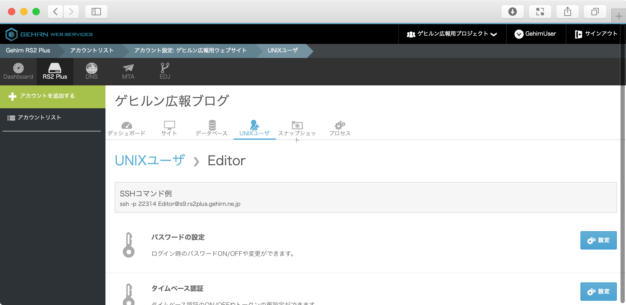Click the UNIXユーザ heading link
Screen dimensions: 626x305
point(150,160)
